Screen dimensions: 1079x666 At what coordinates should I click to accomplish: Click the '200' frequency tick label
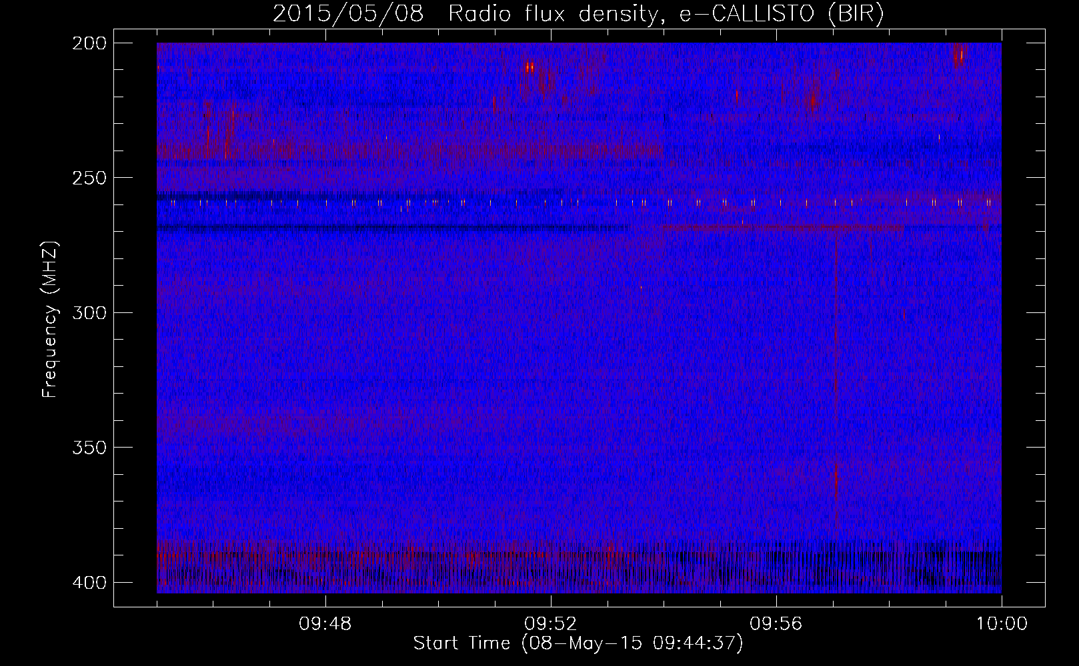click(89, 43)
